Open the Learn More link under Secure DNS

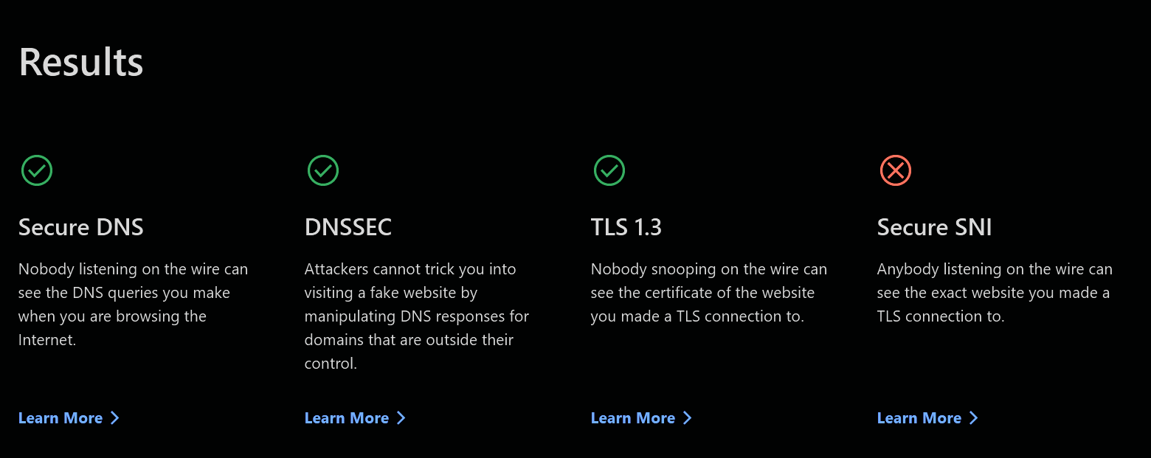pos(61,418)
